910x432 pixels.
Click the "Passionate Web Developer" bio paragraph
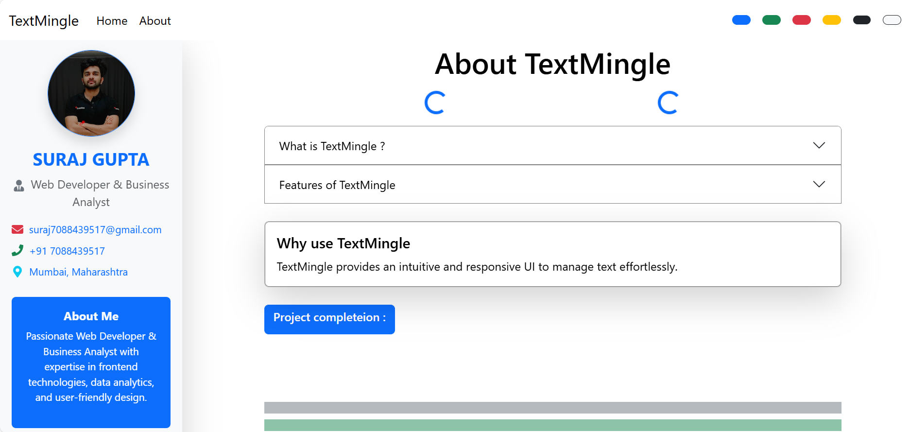(91, 367)
